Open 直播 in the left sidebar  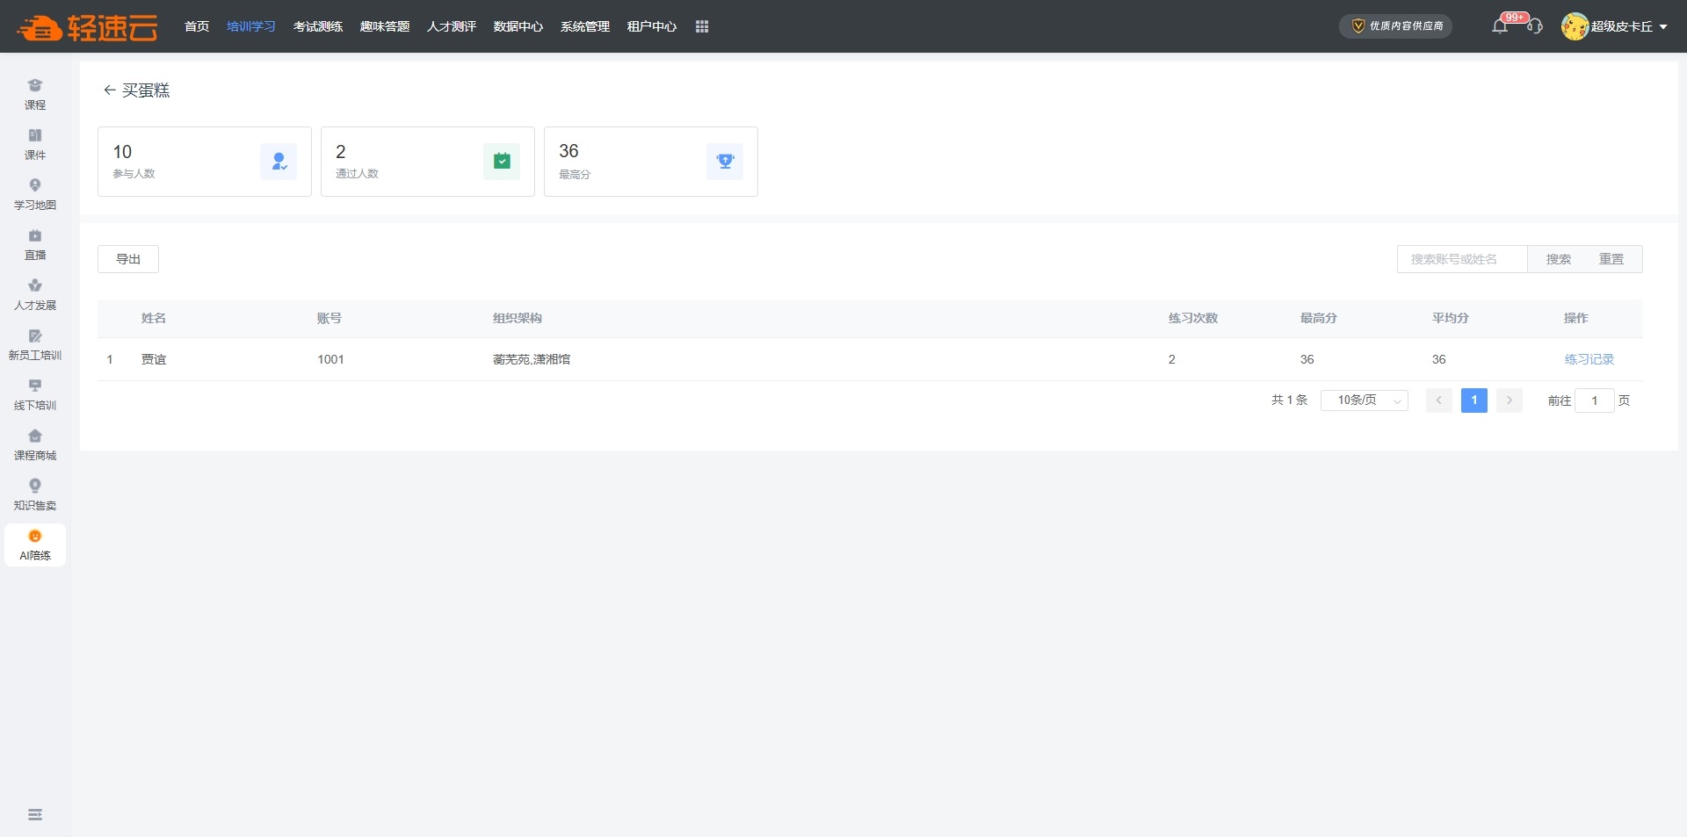click(35, 244)
